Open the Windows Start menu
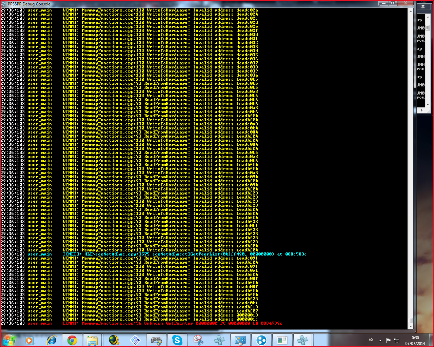This screenshot has height=347, width=434. [x=9, y=340]
